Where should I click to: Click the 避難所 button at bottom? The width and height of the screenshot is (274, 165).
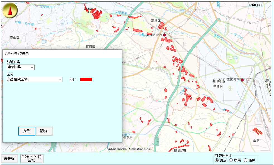[9, 159]
